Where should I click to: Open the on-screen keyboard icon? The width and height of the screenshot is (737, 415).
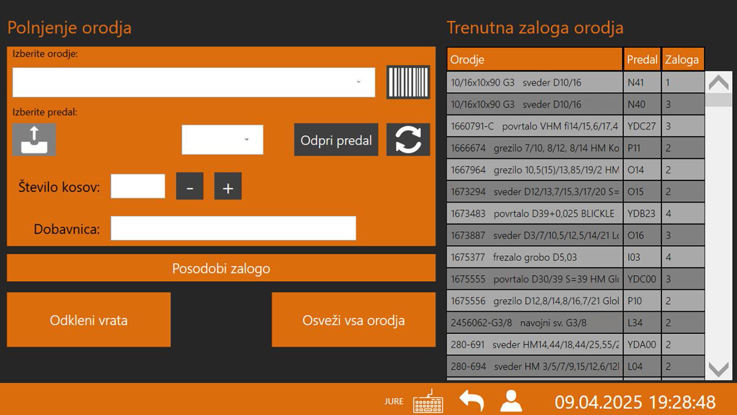pyautogui.click(x=428, y=401)
